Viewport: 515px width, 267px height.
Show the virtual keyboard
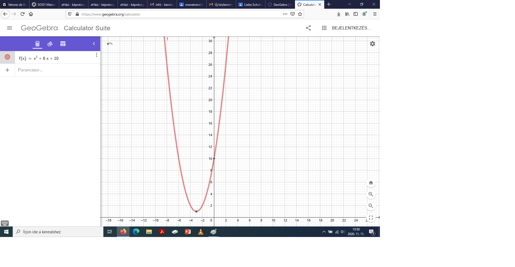tap(5, 223)
